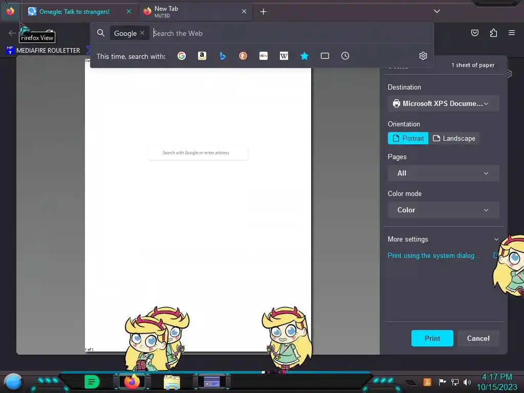
Task: Open Firefox View button
Action: pos(10,11)
